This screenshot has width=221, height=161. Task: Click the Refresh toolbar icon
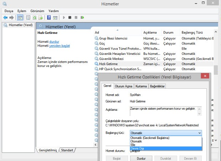[x=35, y=17]
